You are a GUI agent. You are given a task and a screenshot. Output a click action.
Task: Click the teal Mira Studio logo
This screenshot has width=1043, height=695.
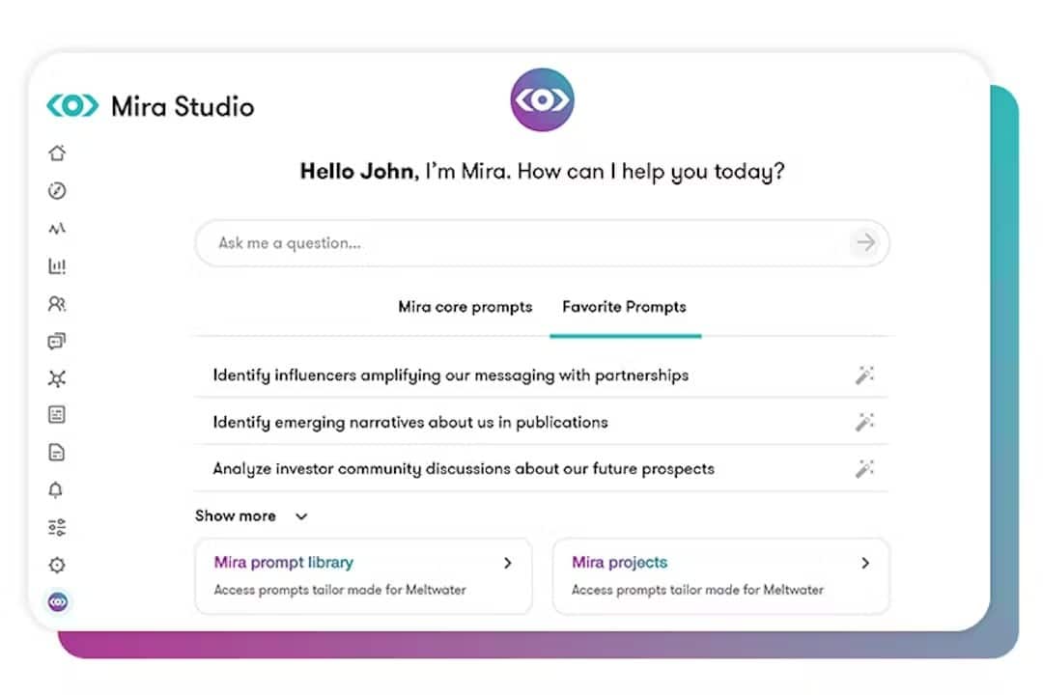72,105
